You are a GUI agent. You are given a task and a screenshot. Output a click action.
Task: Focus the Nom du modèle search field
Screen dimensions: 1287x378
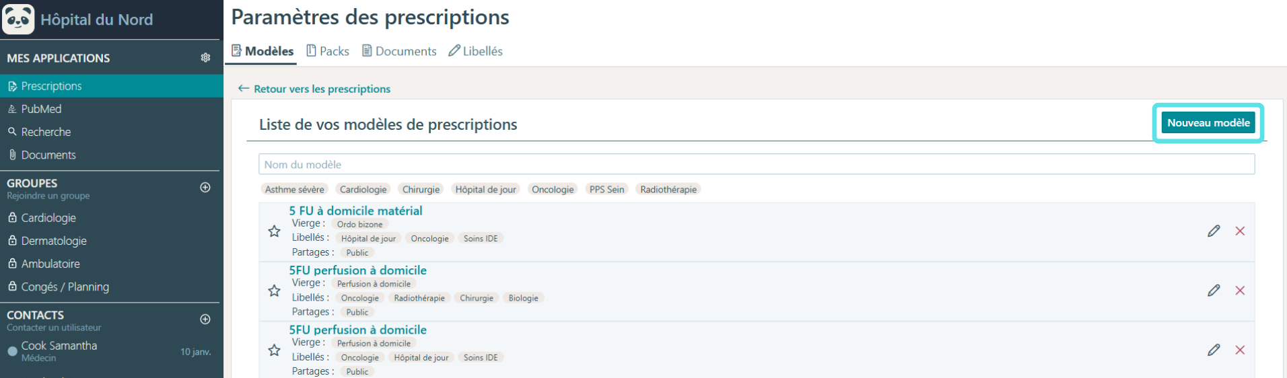(757, 164)
